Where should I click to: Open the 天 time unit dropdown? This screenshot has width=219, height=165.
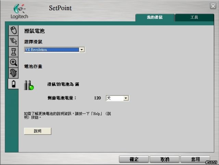(117, 98)
